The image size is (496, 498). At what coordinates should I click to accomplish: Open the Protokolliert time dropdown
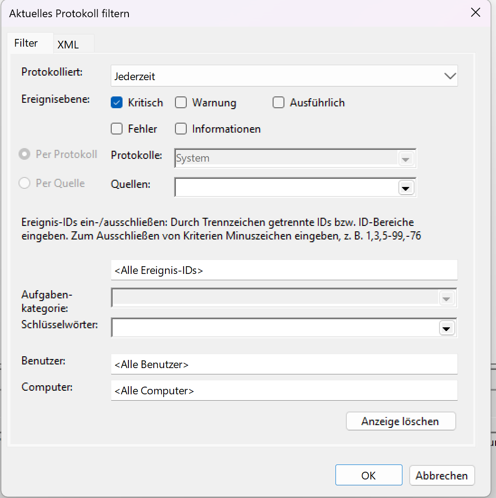pyautogui.click(x=449, y=76)
